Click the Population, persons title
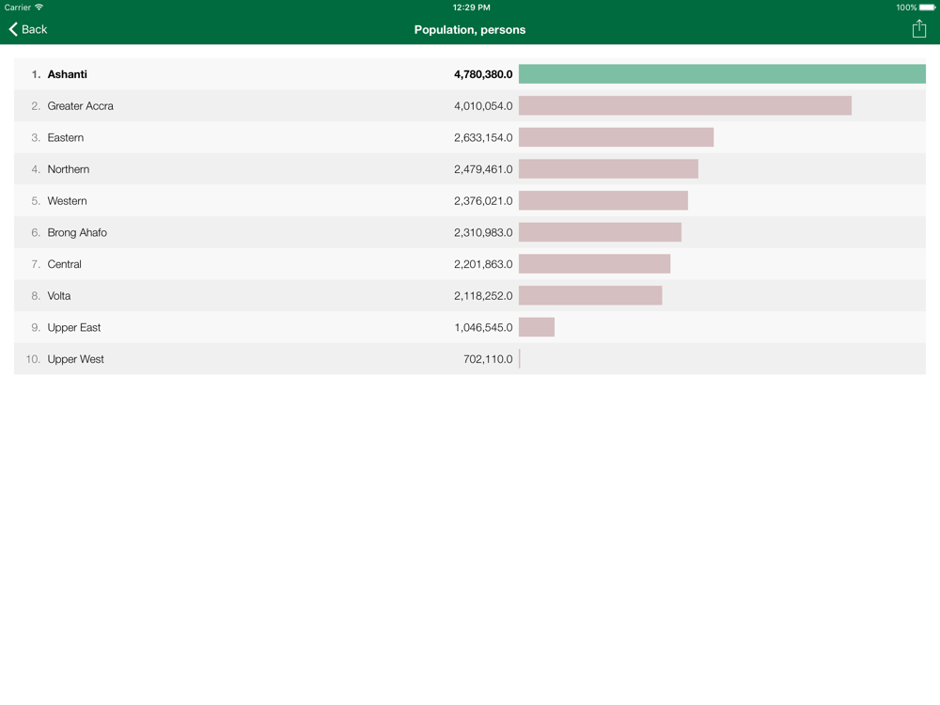 point(470,30)
